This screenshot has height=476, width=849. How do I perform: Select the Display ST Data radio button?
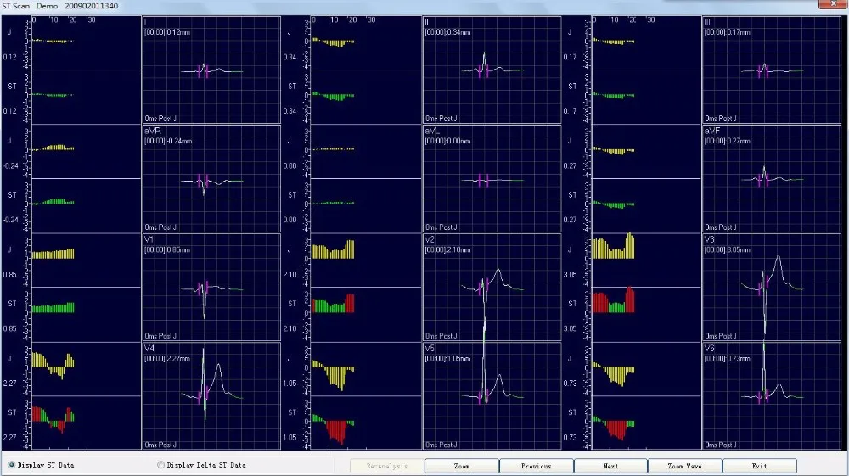click(x=12, y=465)
